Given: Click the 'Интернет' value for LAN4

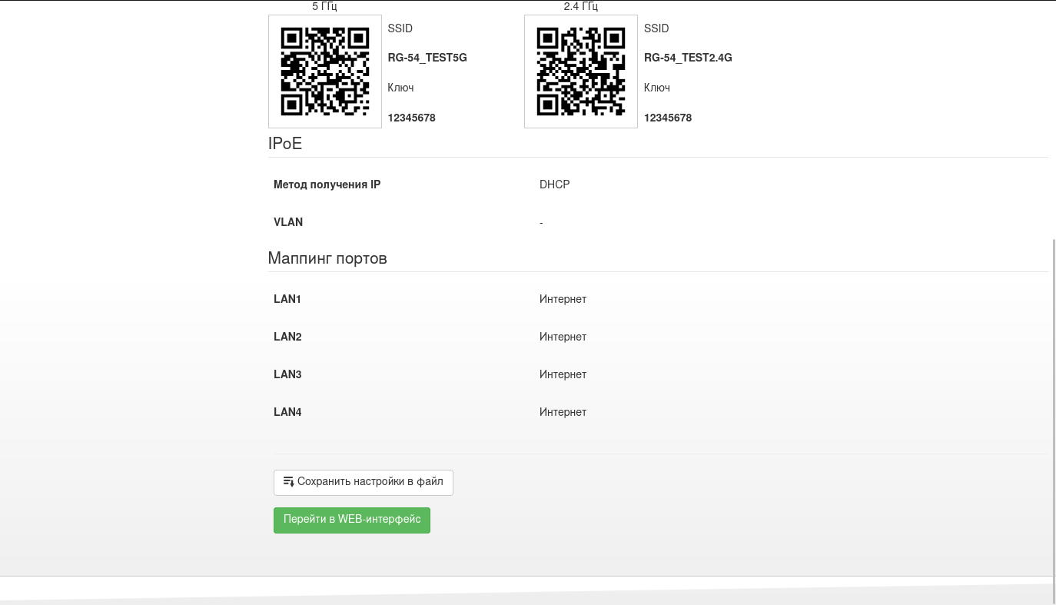Looking at the screenshot, I should tap(563, 412).
